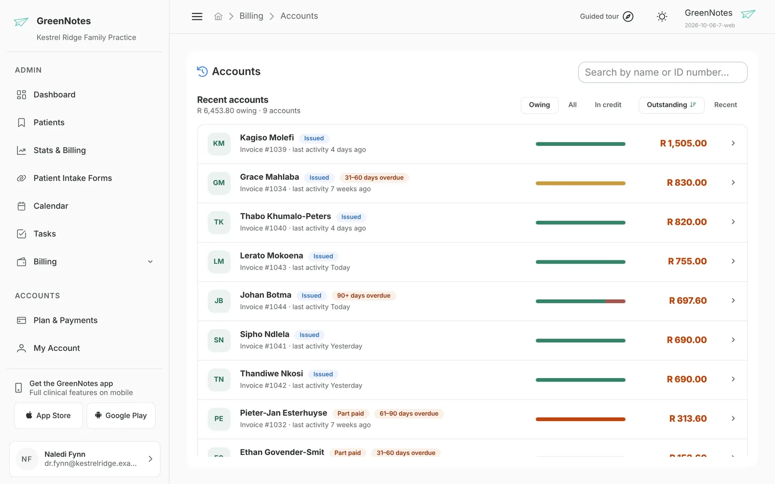Select the Owing filter tab
Screen dimensions: 775x484
(x=539, y=105)
